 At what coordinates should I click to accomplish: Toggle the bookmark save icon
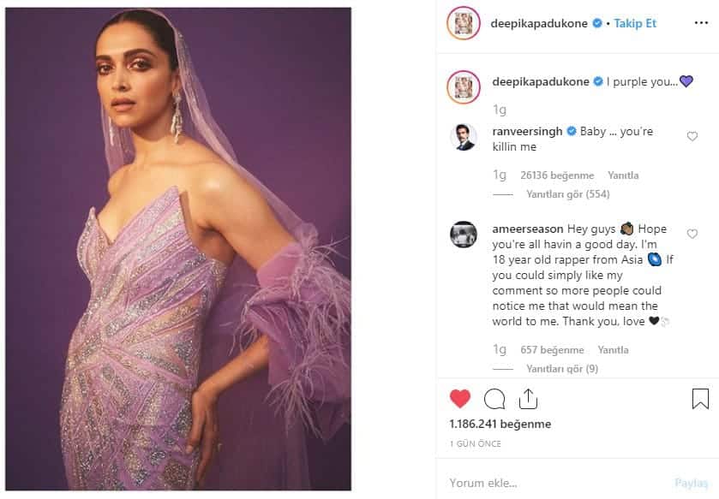[x=700, y=399]
